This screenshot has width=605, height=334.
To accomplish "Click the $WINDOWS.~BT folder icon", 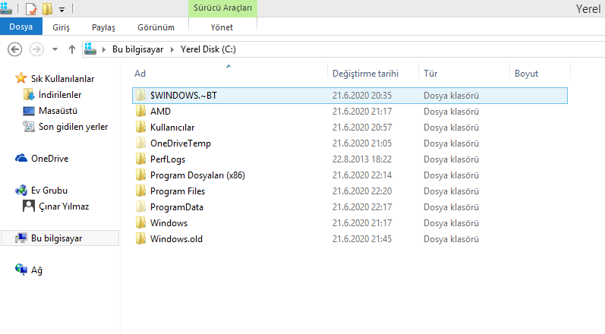I will coord(141,95).
